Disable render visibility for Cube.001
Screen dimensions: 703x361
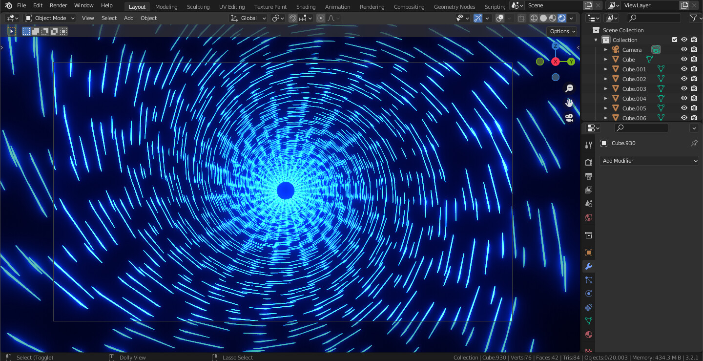pos(694,68)
